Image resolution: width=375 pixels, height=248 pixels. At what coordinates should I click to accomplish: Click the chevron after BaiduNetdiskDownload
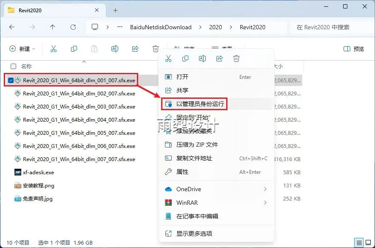(x=200, y=27)
